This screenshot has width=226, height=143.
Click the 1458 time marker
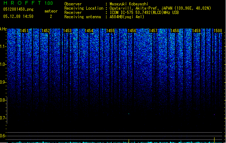click(175, 31)
